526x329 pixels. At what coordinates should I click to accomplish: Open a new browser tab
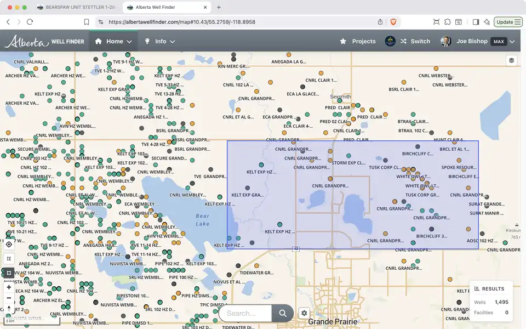[x=219, y=7]
